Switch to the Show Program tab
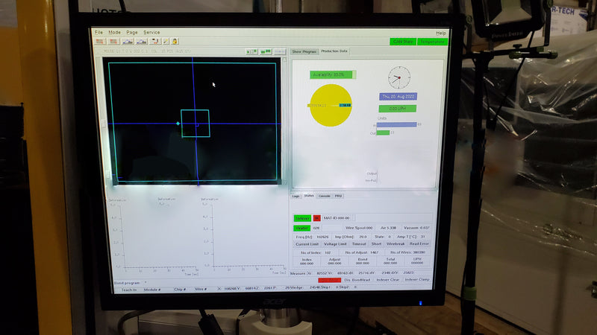This screenshot has width=597, height=335. pos(304,51)
